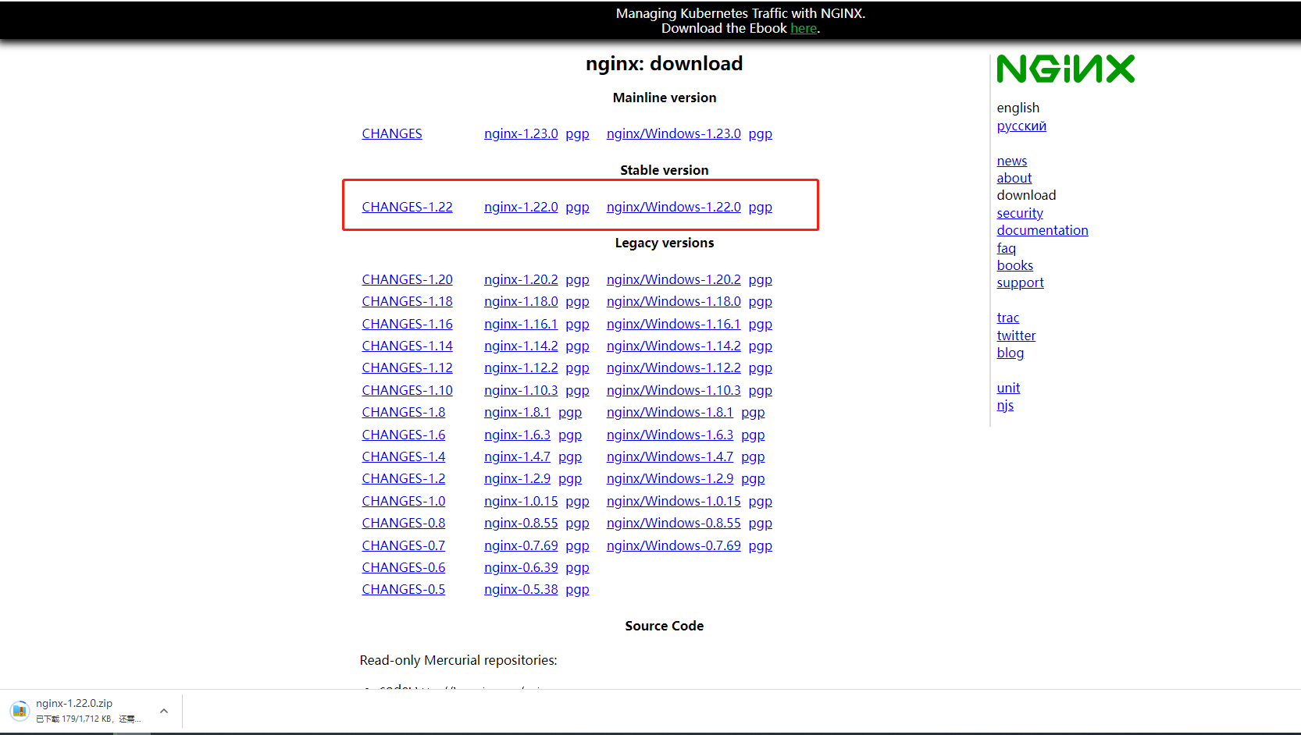Download nginx/Windows-1.10.3
Viewport: 1301px width, 735px height.
tap(674, 390)
